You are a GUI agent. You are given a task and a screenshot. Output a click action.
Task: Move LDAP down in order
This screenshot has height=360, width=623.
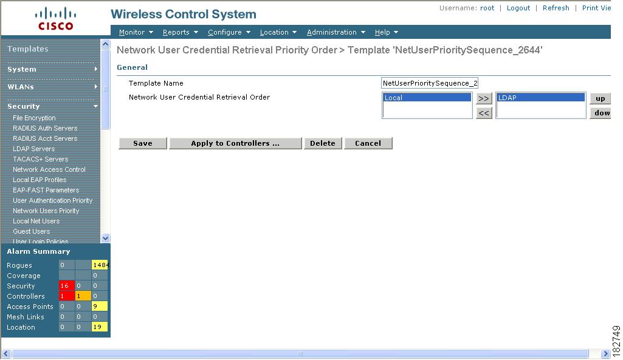pos(601,113)
